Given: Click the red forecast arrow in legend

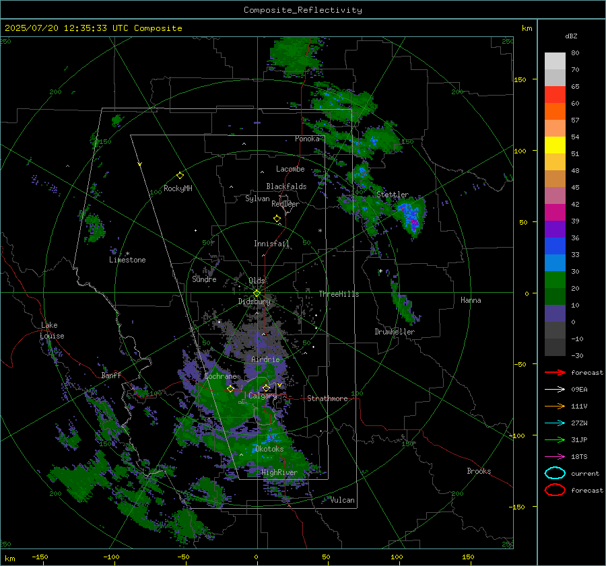Looking at the screenshot, I should pyautogui.click(x=555, y=372).
